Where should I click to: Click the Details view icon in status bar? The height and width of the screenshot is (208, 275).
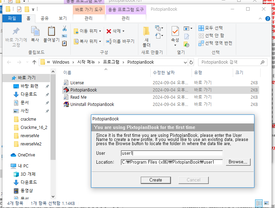click(x=259, y=203)
